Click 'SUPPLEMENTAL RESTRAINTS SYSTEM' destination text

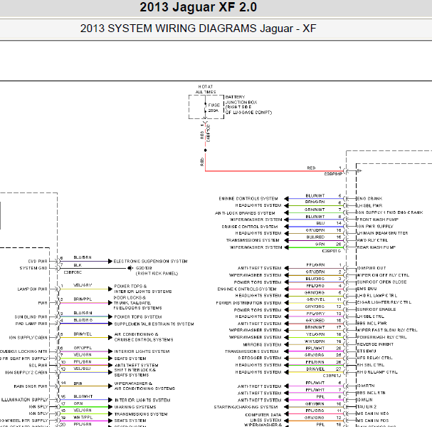click(x=154, y=324)
